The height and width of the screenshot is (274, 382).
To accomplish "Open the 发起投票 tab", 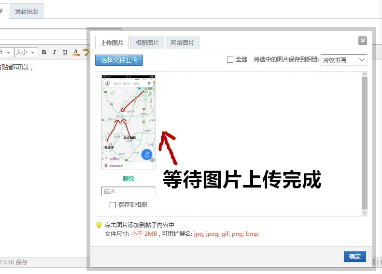I will [x=27, y=11].
